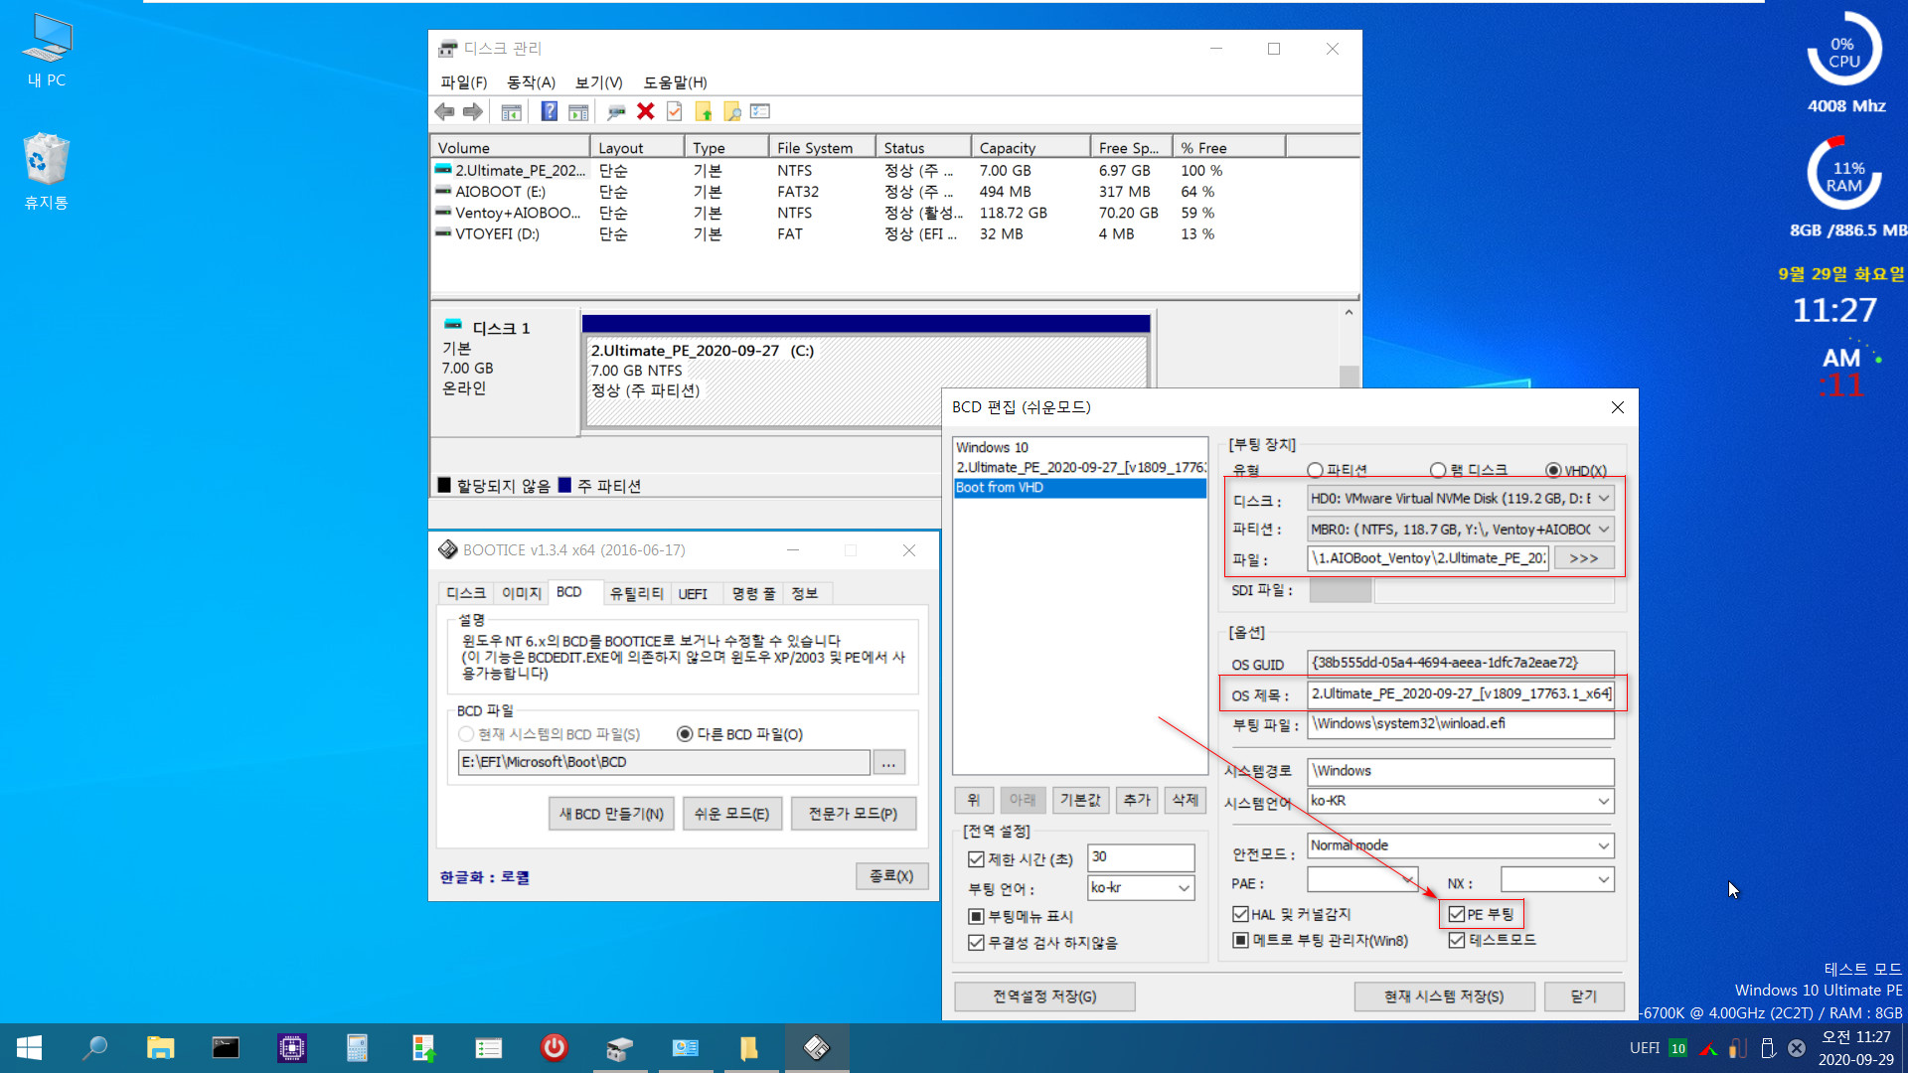Toggle the display boot menu checkbox
This screenshot has height=1073, width=1908.
pyautogui.click(x=976, y=916)
